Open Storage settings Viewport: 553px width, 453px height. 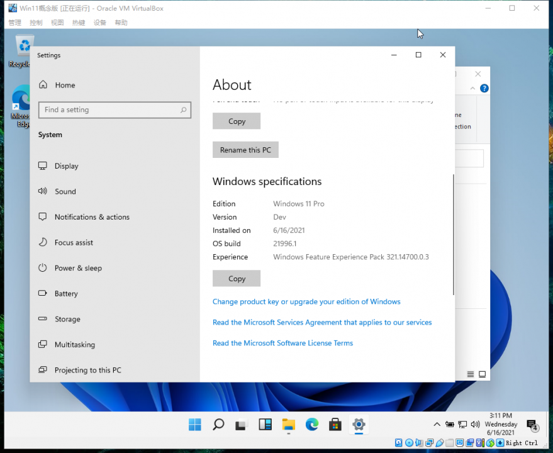pos(59,319)
